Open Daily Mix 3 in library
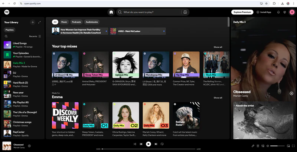This screenshot has width=297, height=152. 23,65
